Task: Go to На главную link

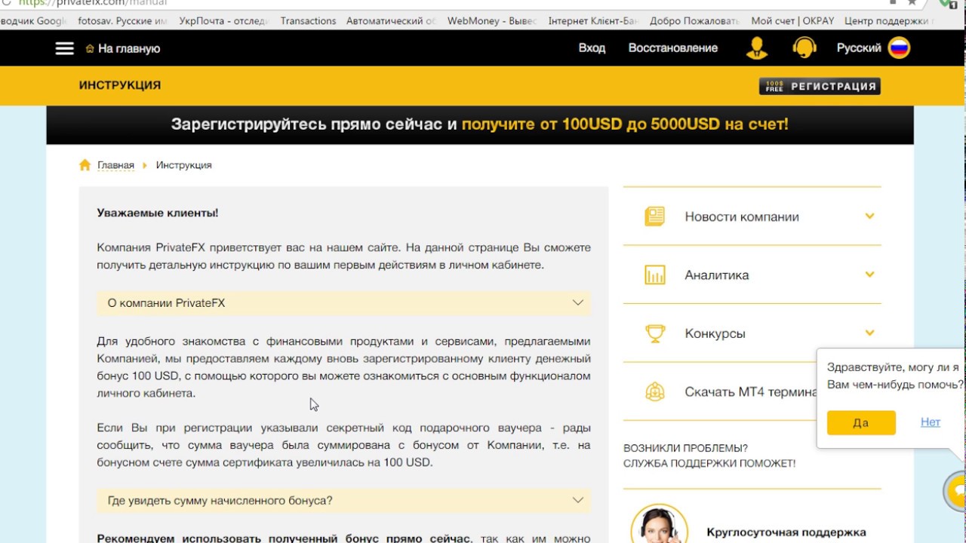Action: (129, 48)
